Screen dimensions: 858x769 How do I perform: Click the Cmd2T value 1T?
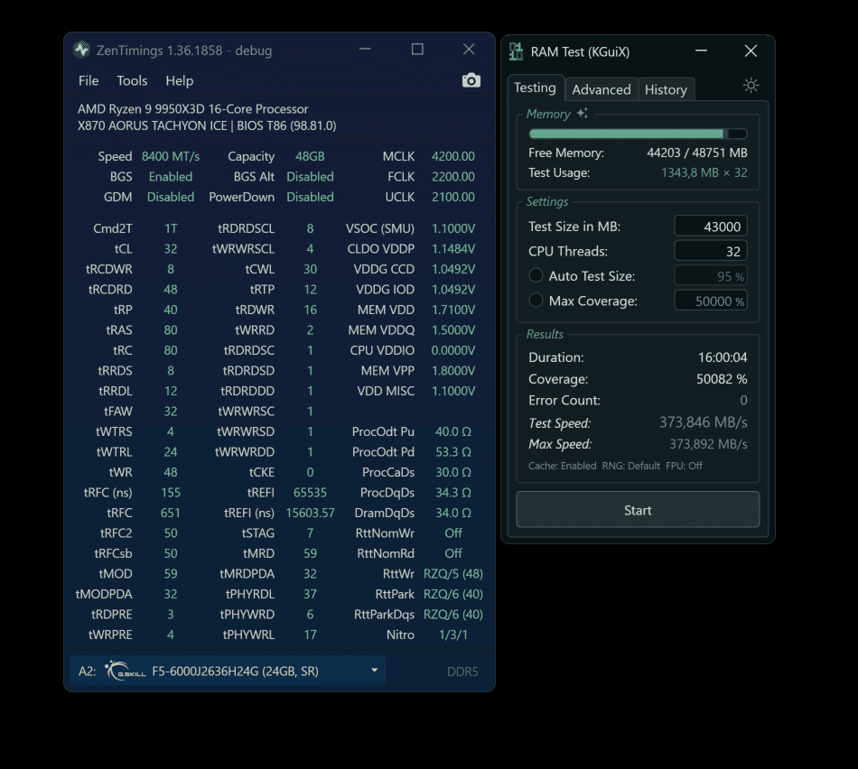pos(170,228)
